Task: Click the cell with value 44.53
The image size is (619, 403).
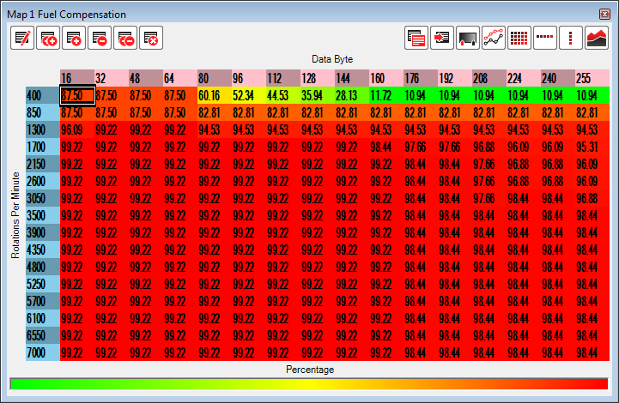Action: tap(283, 95)
